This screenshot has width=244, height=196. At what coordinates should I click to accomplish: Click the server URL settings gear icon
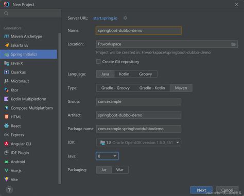125,18
